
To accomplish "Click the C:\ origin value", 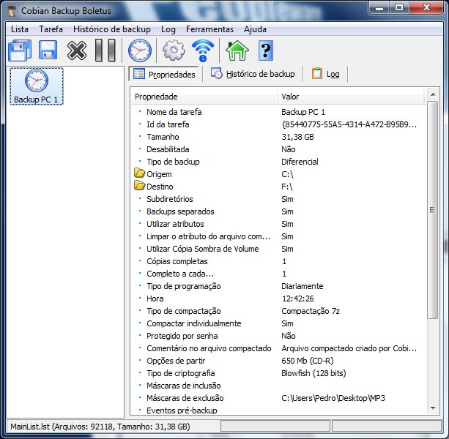I will [287, 174].
